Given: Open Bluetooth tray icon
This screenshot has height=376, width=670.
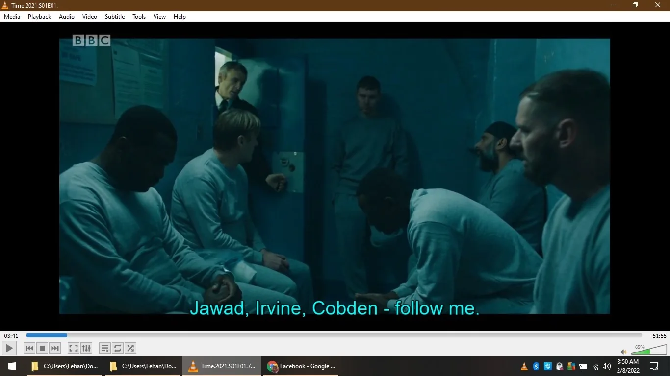Looking at the screenshot, I should click(536, 366).
